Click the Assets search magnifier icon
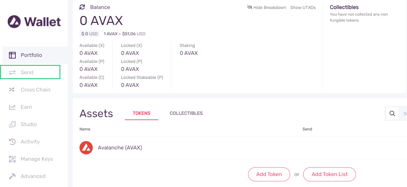407x187 pixels. tap(392, 113)
